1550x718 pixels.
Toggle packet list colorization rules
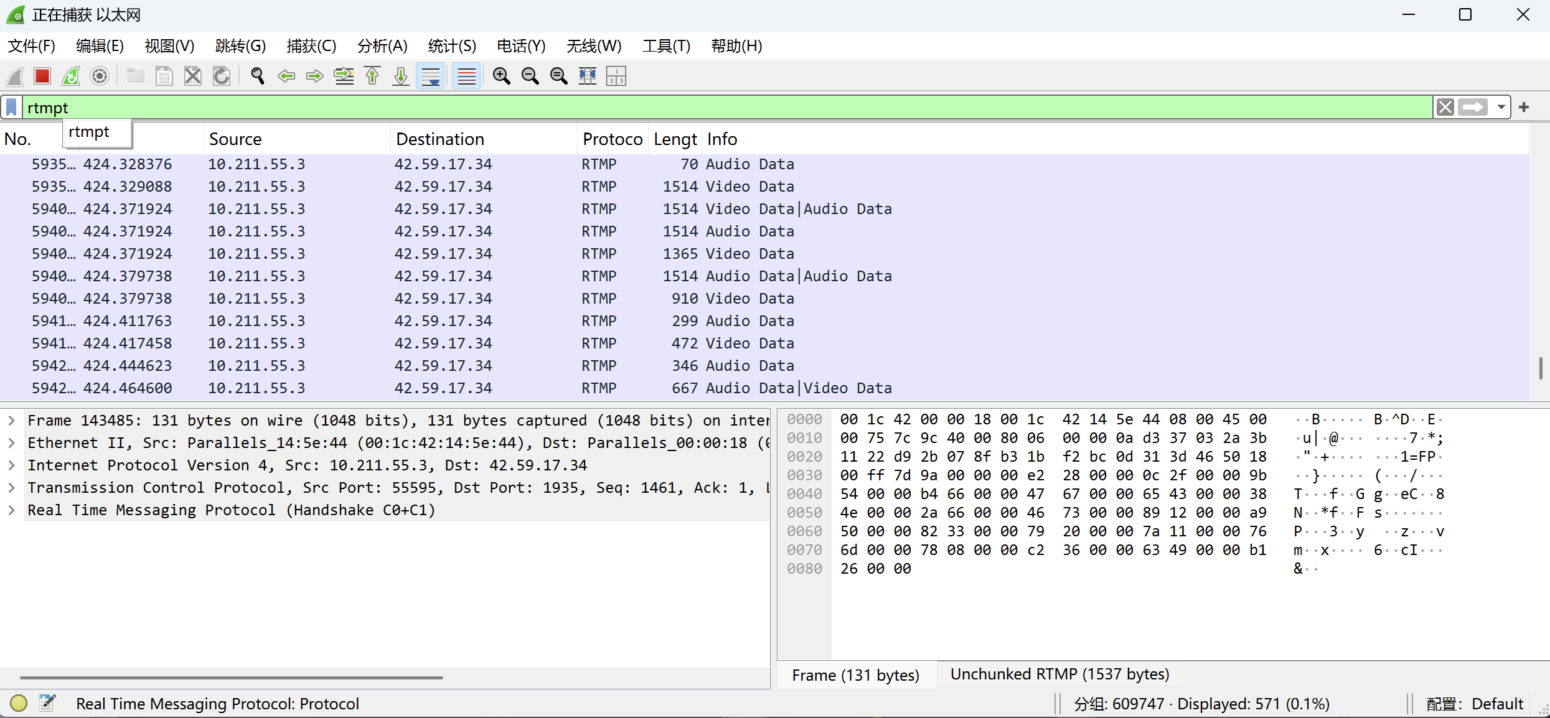[x=466, y=76]
